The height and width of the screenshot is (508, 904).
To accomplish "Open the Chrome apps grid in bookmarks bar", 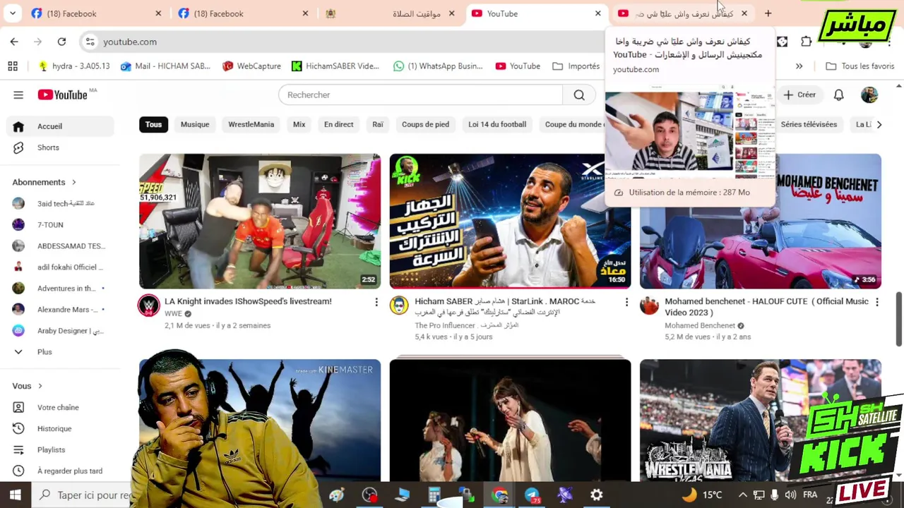I will click(13, 66).
